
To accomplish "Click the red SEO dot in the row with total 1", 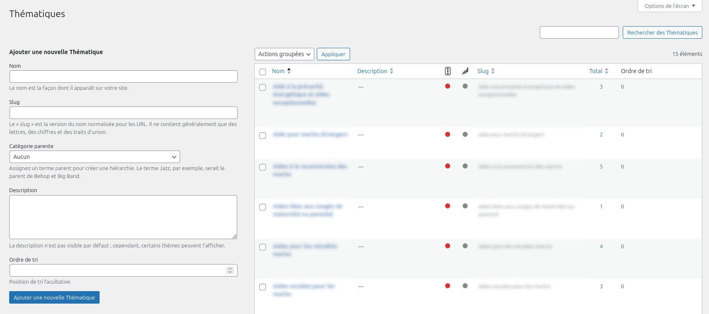I will point(448,206).
